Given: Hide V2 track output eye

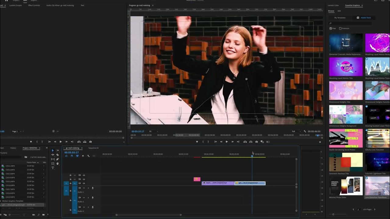Looking at the screenshot, I should pyautogui.click(x=84, y=179).
